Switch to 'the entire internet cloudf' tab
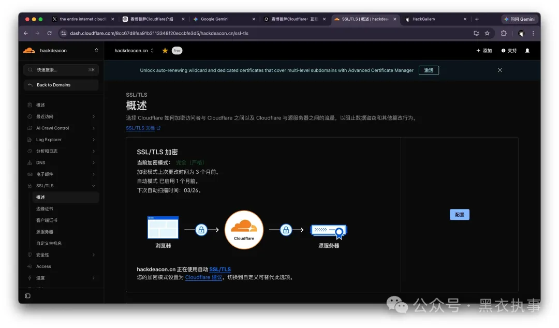The width and height of the screenshot is (559, 328). 83,19
